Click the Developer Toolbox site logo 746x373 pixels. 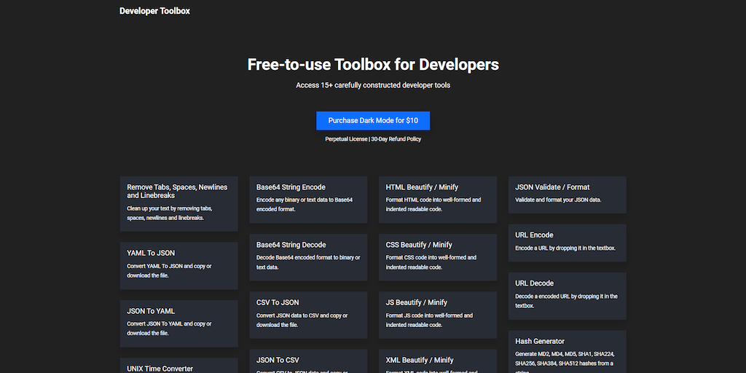[154, 11]
